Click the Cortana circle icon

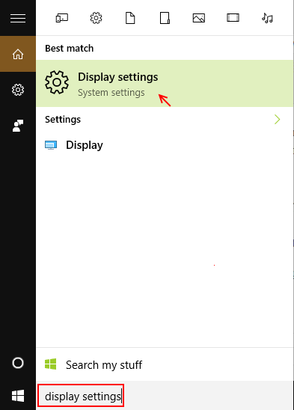18,363
